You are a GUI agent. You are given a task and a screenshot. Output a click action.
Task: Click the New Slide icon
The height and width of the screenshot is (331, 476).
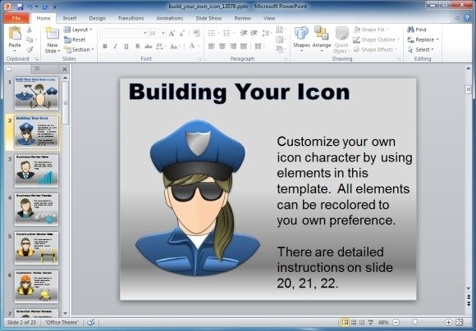(x=53, y=34)
